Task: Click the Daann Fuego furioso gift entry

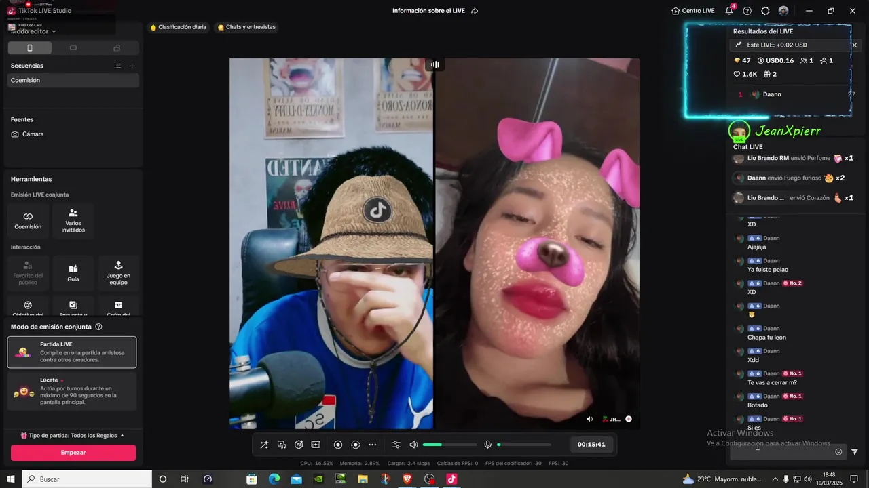Action: tap(789, 178)
